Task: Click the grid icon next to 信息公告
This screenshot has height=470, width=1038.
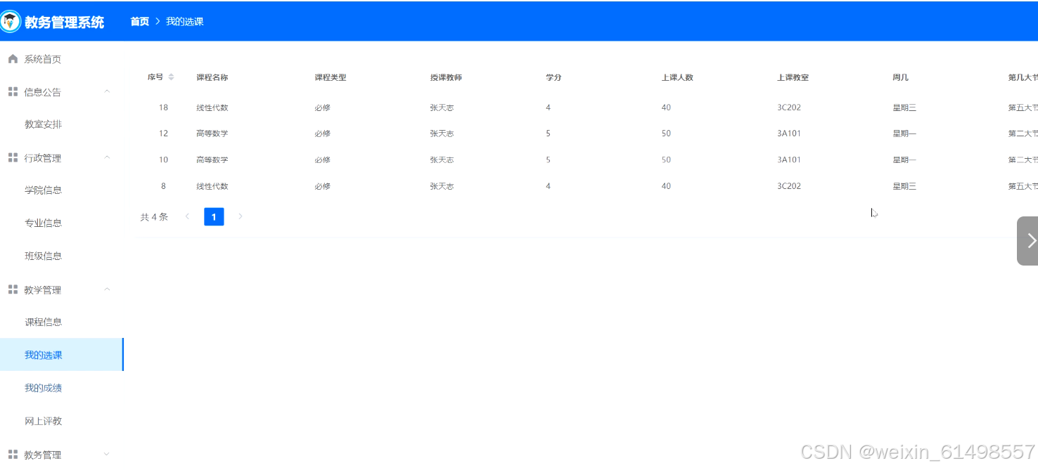Action: [12, 91]
